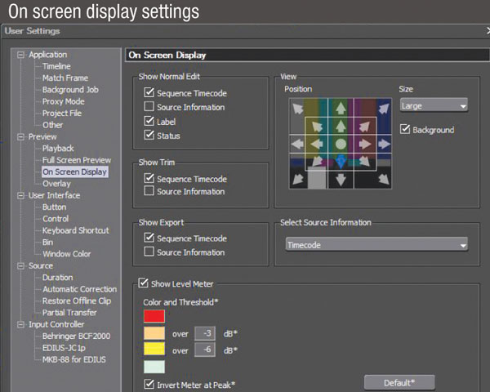Uncheck Sequence Timecode under Show Trim
The image size is (490, 392).
tap(149, 178)
